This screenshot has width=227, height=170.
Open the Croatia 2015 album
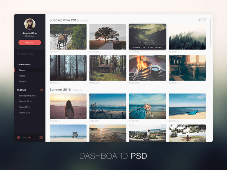click(x=25, y=113)
